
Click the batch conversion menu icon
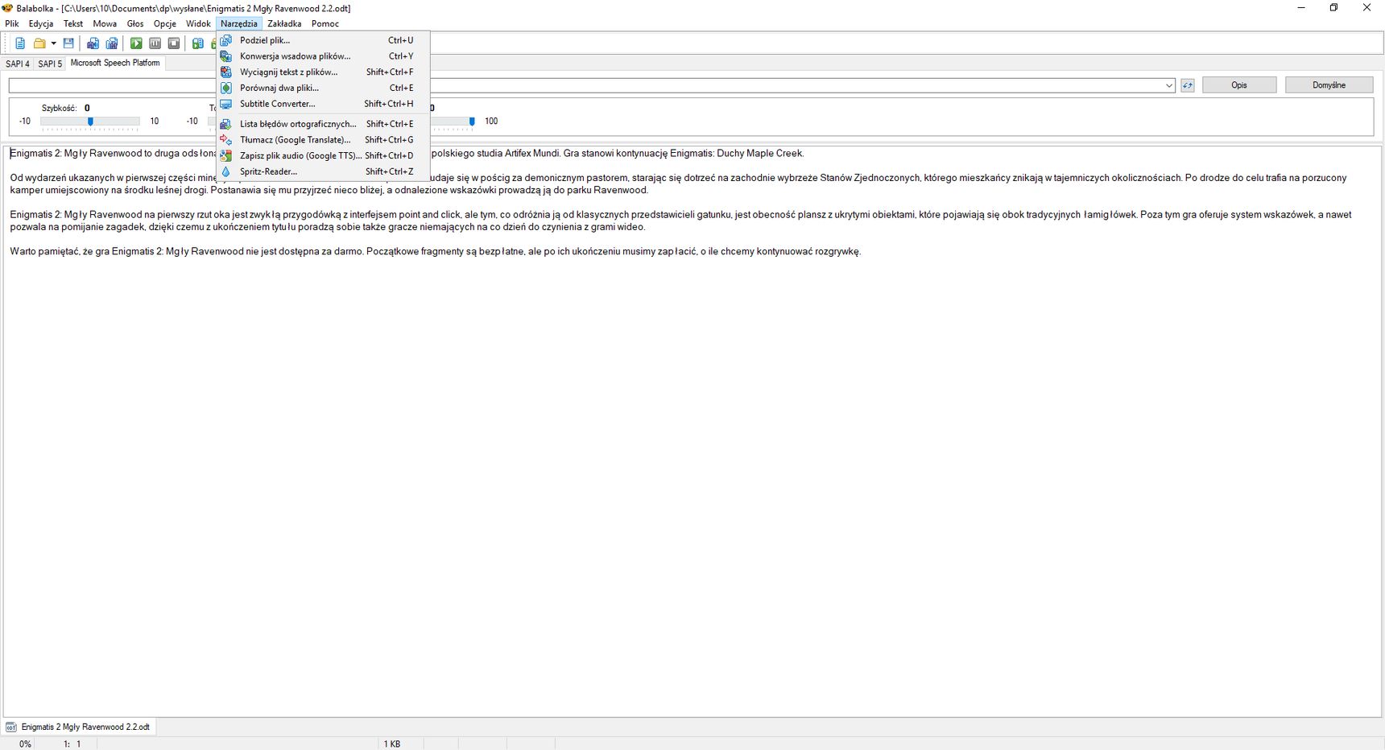click(226, 56)
